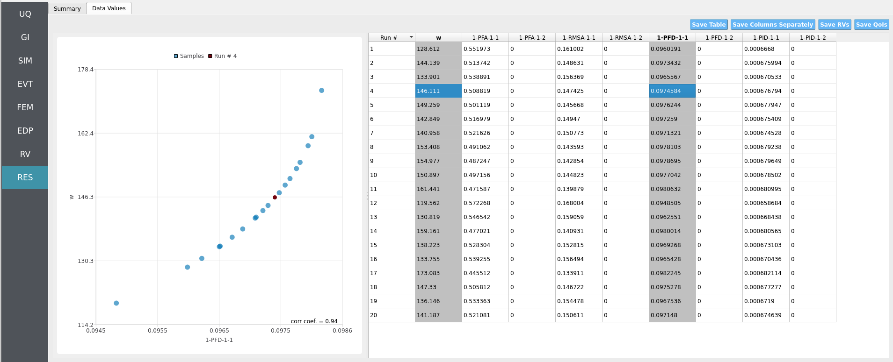
Task: Click the Save QoIs button
Action: coord(871,25)
